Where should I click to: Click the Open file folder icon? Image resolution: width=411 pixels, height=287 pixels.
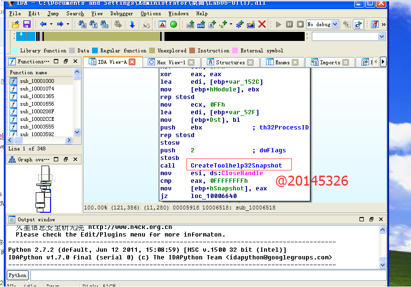[x=16, y=24]
